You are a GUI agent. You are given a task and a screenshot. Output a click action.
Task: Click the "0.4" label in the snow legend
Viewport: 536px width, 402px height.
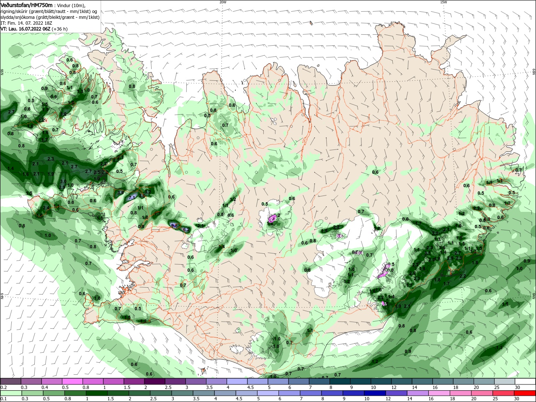pyautogui.click(x=45, y=387)
